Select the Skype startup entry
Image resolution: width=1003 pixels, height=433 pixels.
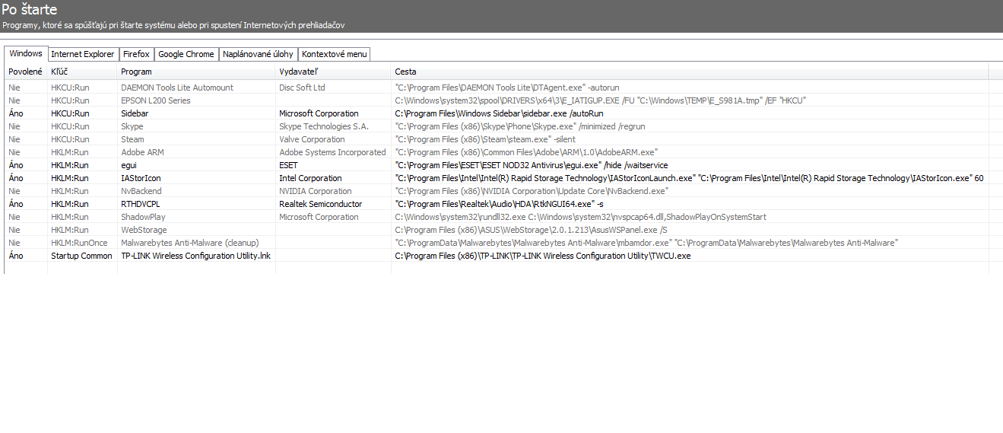click(501, 126)
